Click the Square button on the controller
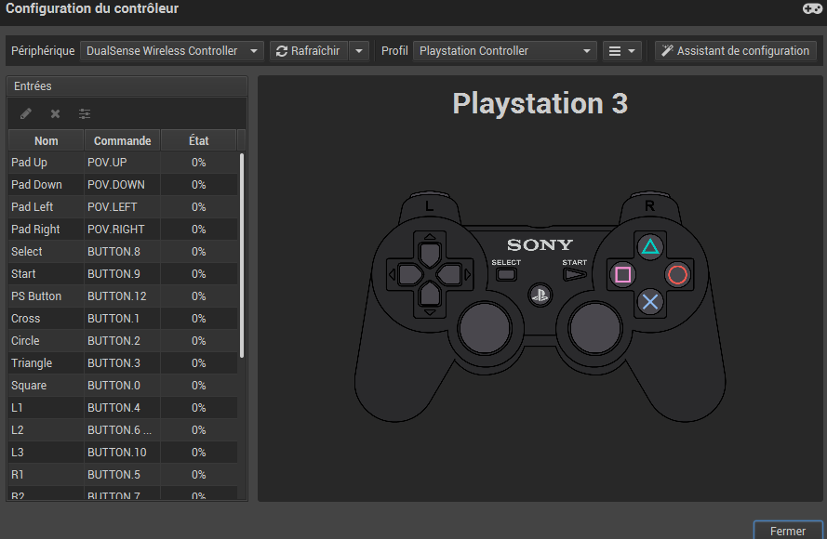This screenshot has height=539, width=827. (x=622, y=274)
